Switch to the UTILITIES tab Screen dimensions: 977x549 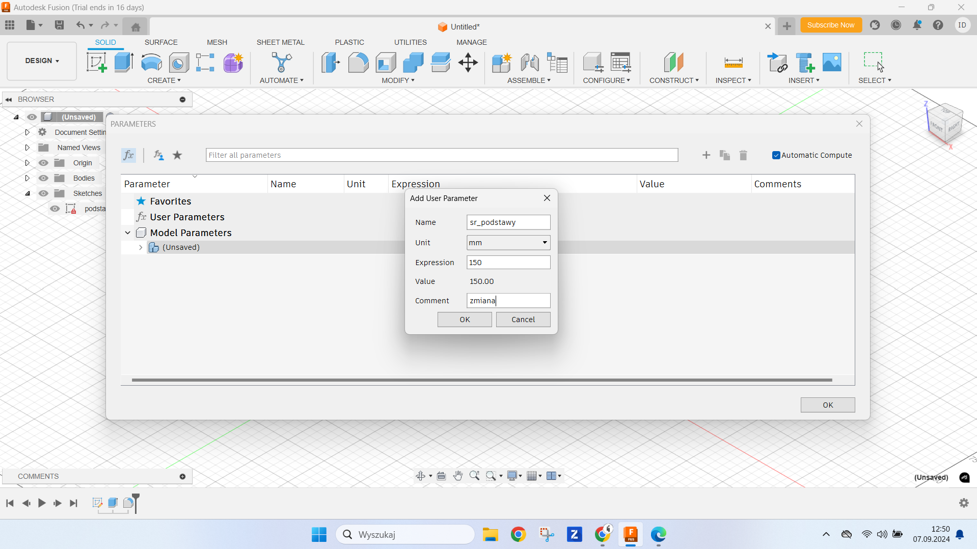[411, 42]
